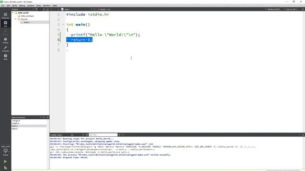Screen dimensions: 305x171
Task: Click the filter tree icon in Projects panel
Action: (36, 9)
